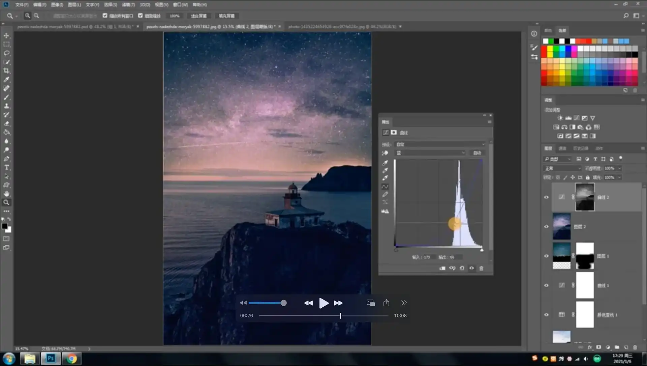Open the blue channel dropdown
The height and width of the screenshot is (366, 647).
430,153
